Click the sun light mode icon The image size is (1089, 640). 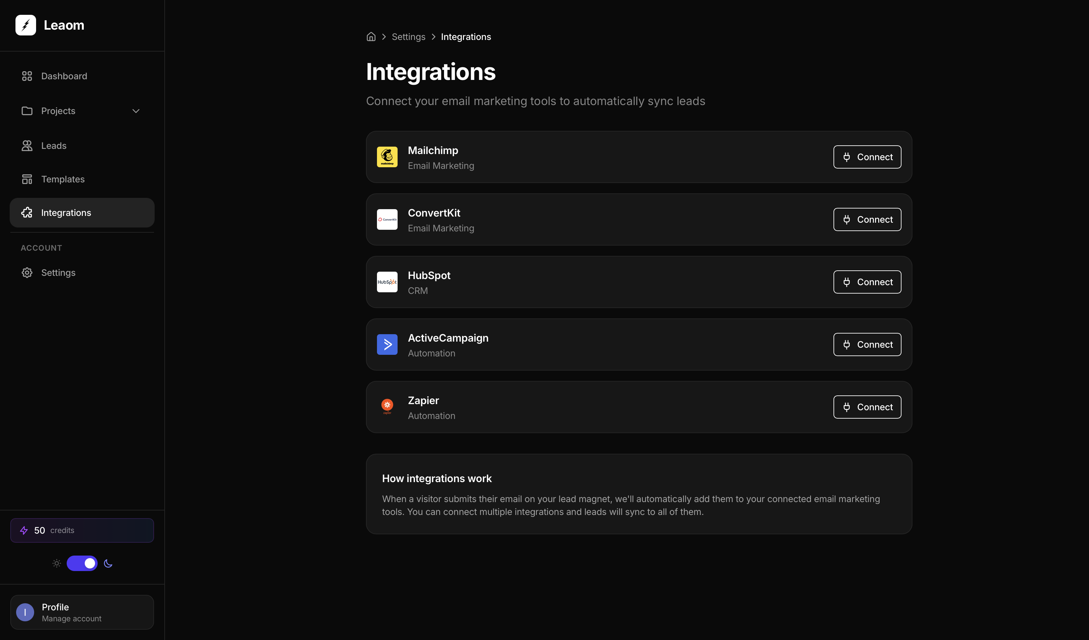point(57,563)
